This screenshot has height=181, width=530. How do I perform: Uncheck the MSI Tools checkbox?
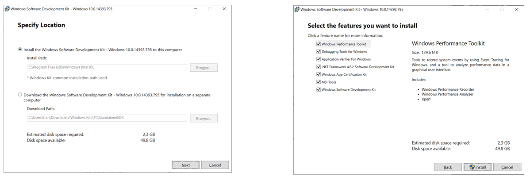[319, 82]
